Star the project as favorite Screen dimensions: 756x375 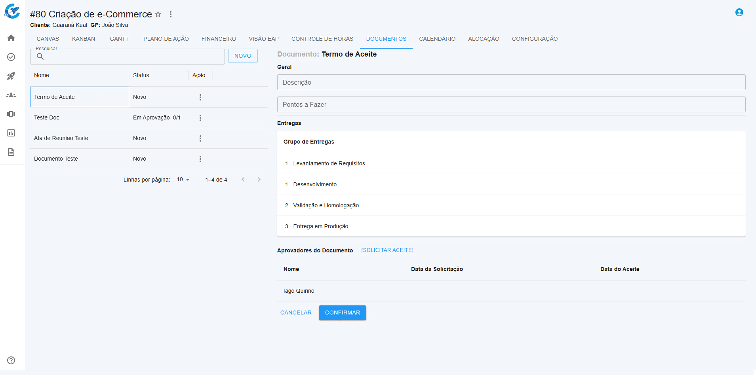[x=158, y=14]
